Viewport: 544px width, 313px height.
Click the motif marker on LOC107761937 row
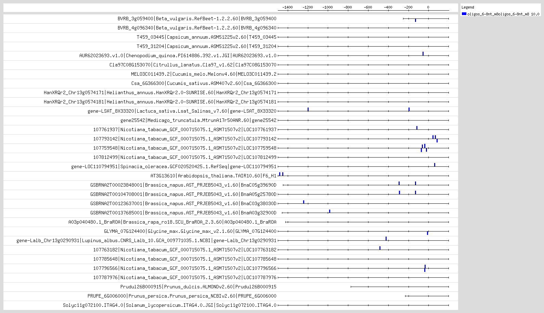coord(417,128)
